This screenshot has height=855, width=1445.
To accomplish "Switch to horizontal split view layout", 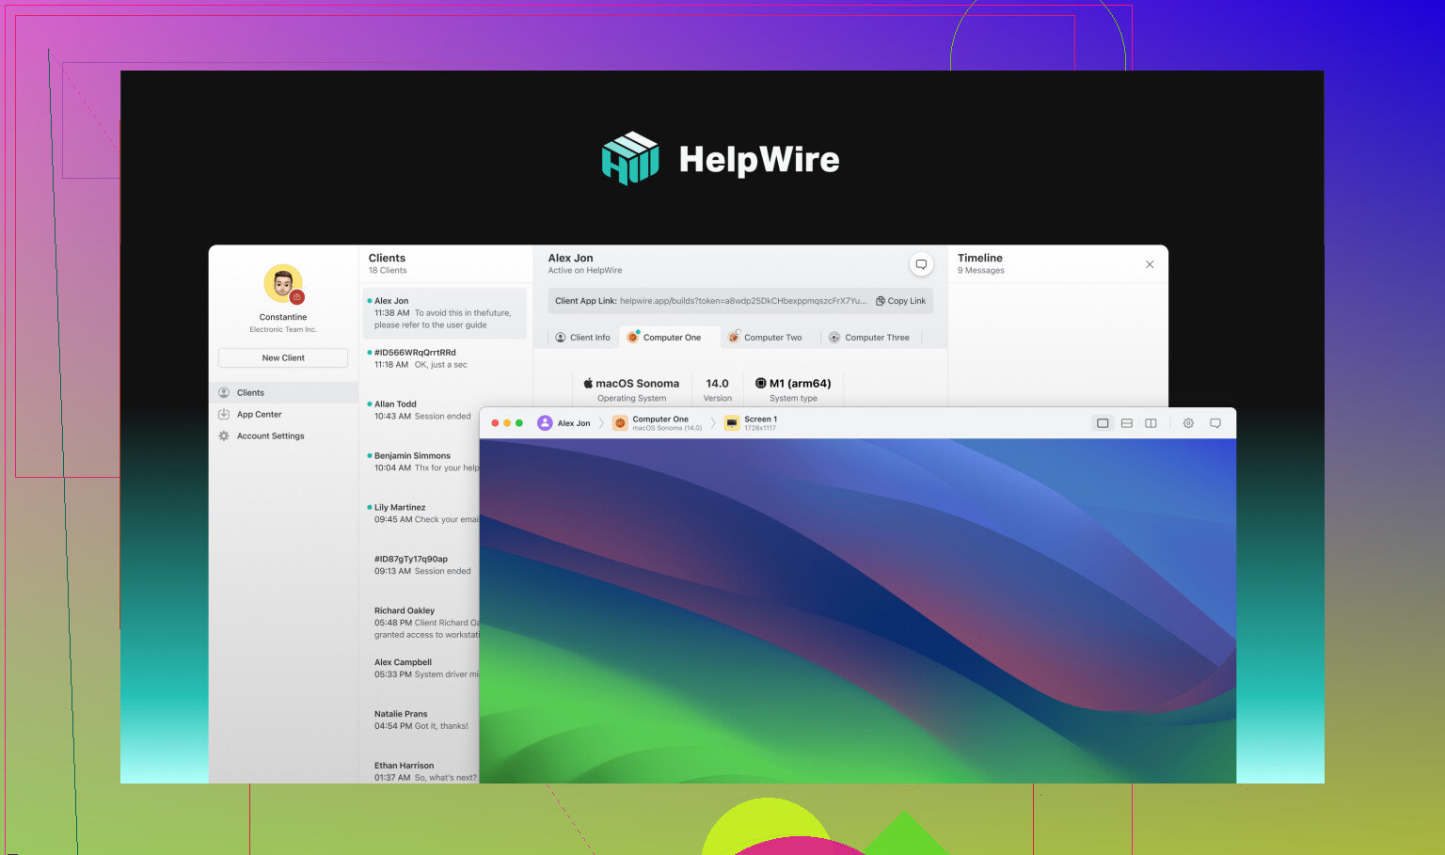I will pyautogui.click(x=1126, y=423).
